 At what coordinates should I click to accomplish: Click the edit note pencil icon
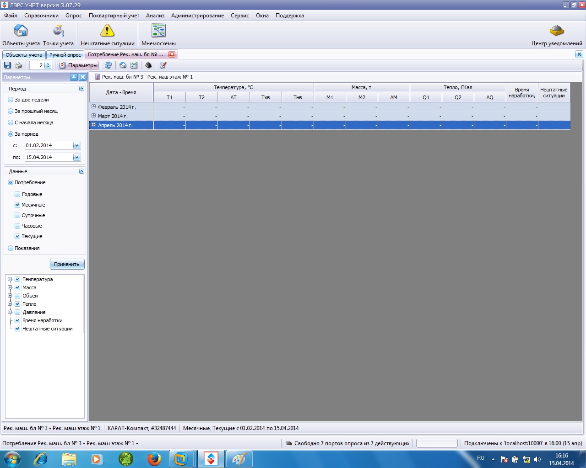click(x=163, y=65)
